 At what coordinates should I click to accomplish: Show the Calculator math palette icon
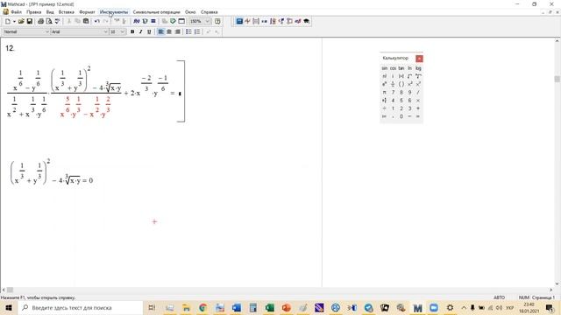239,21
